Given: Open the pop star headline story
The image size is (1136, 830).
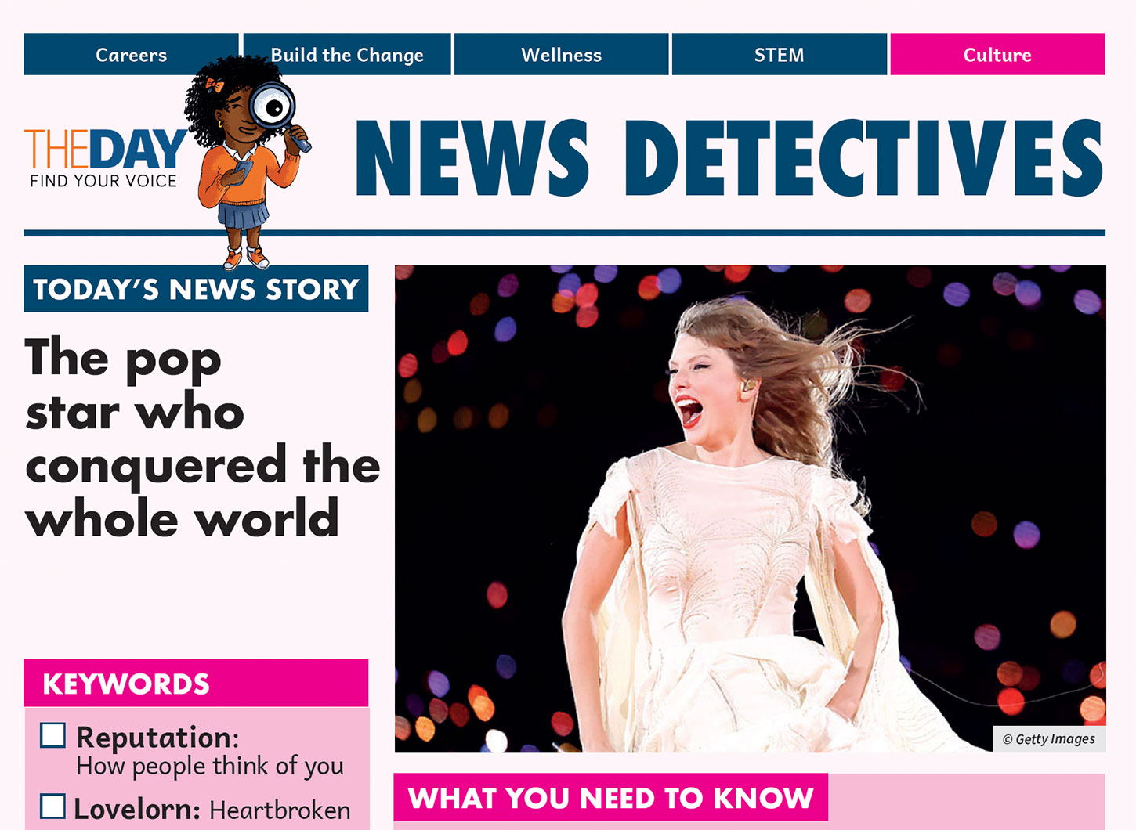Looking at the screenshot, I should tap(201, 438).
